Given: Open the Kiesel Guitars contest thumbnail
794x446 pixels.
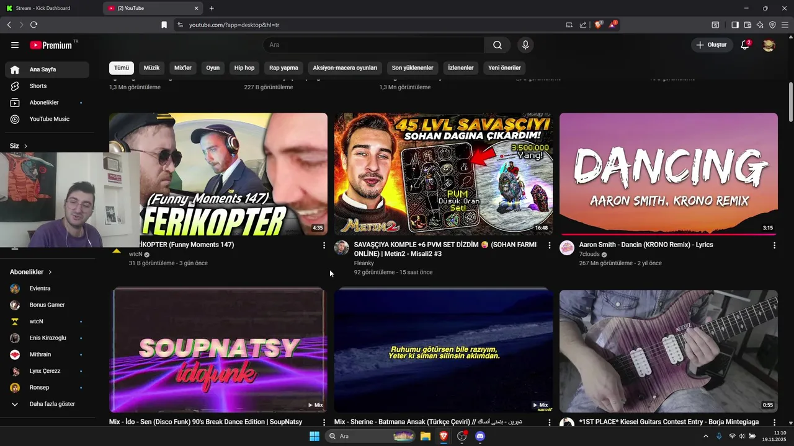Looking at the screenshot, I should click(x=669, y=351).
